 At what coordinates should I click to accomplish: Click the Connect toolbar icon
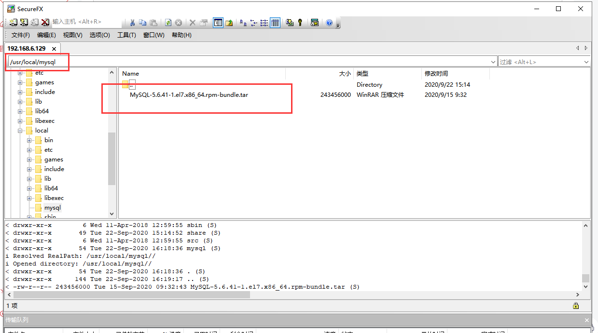(14, 22)
